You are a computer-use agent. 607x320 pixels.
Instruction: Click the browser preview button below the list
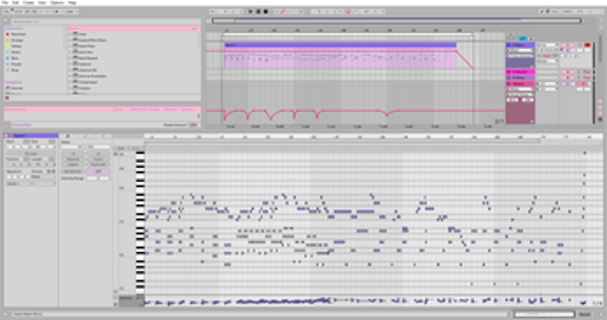click(8, 99)
